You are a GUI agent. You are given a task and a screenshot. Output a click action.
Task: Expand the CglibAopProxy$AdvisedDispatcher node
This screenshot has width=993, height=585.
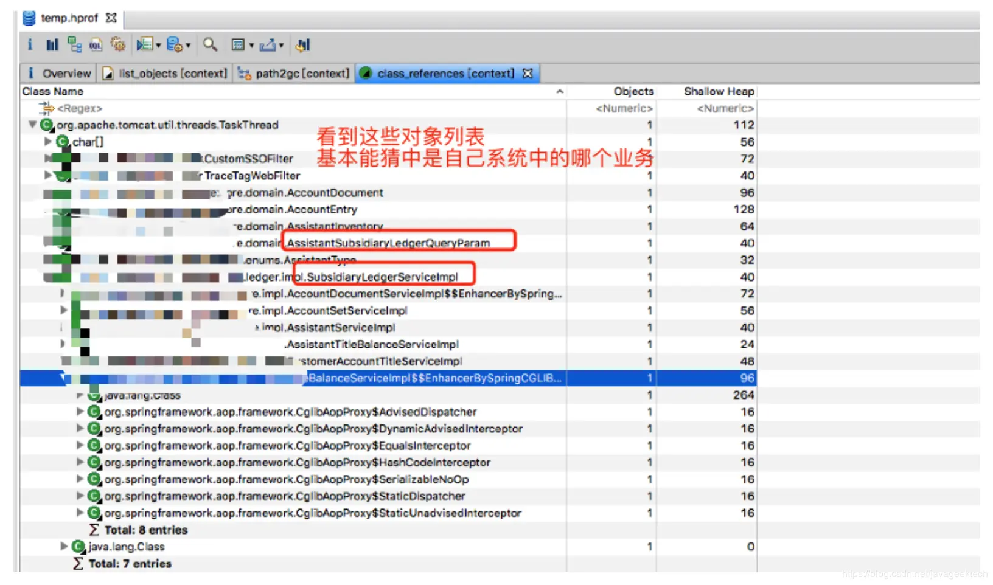click(80, 412)
